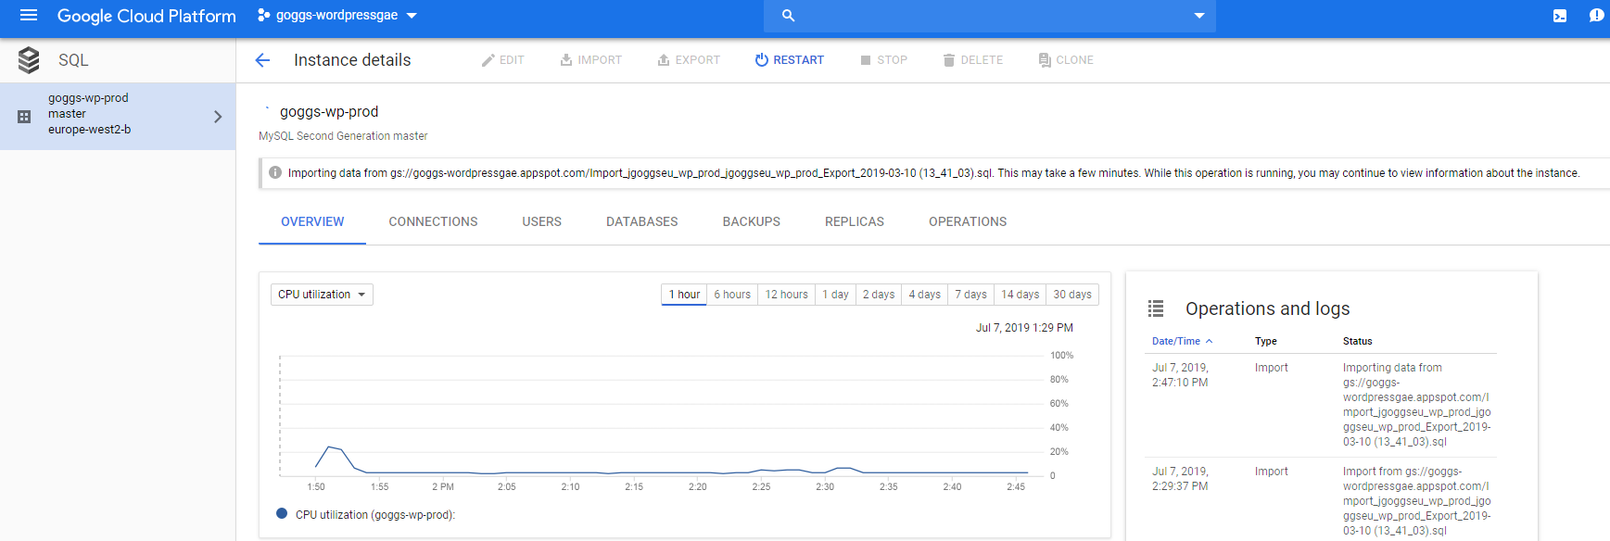Viewport: 1610px width, 541px height.
Task: Switch to the Overview tab
Action: coord(312,221)
